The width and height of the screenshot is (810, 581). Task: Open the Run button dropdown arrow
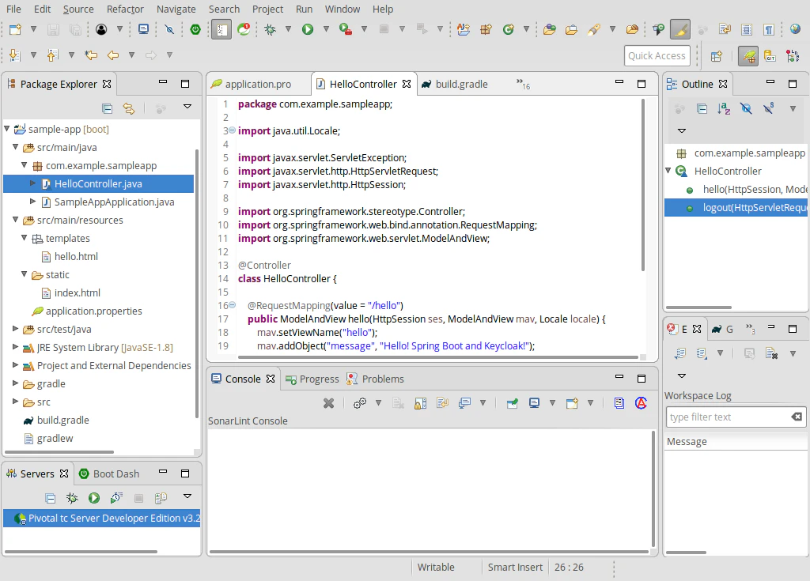[x=326, y=29]
